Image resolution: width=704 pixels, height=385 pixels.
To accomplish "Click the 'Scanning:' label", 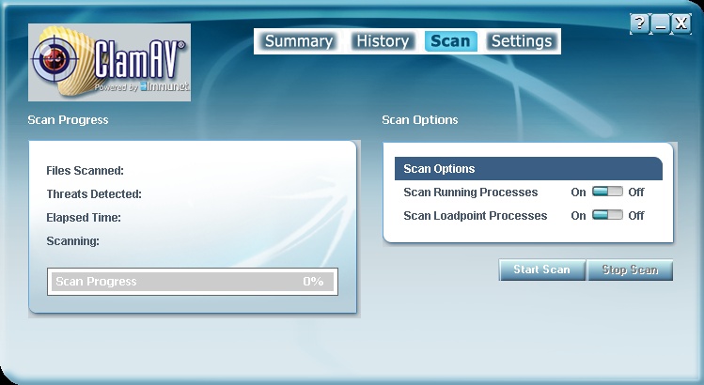I will [72, 241].
